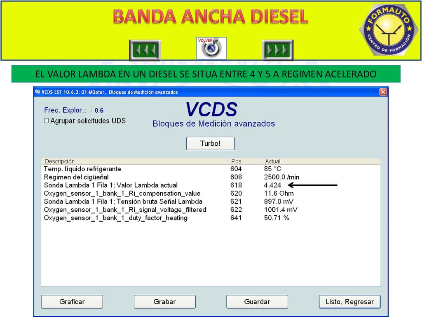Click position number 620
This screenshot has width=422, height=317.
[236, 193]
